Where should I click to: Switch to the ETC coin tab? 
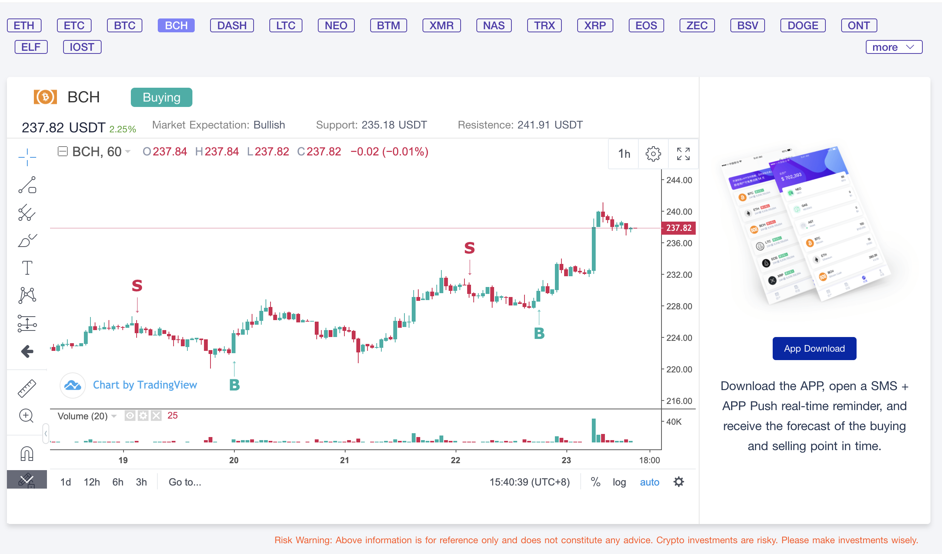tap(74, 25)
